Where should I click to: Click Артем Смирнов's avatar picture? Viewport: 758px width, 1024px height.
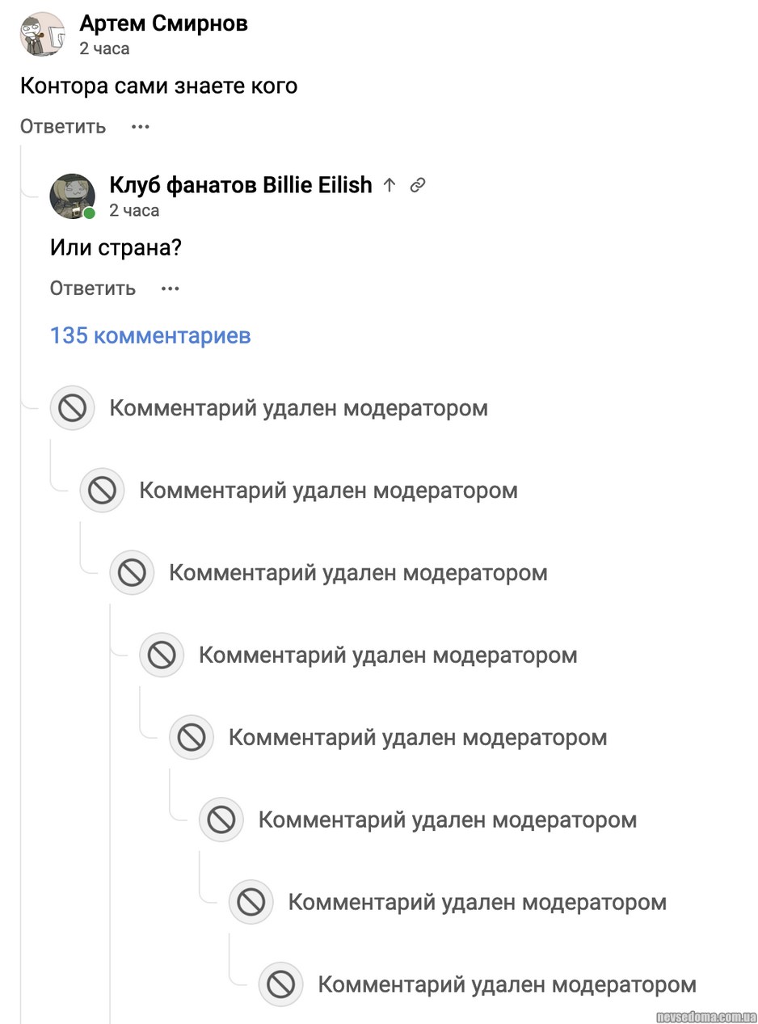[x=42, y=34]
